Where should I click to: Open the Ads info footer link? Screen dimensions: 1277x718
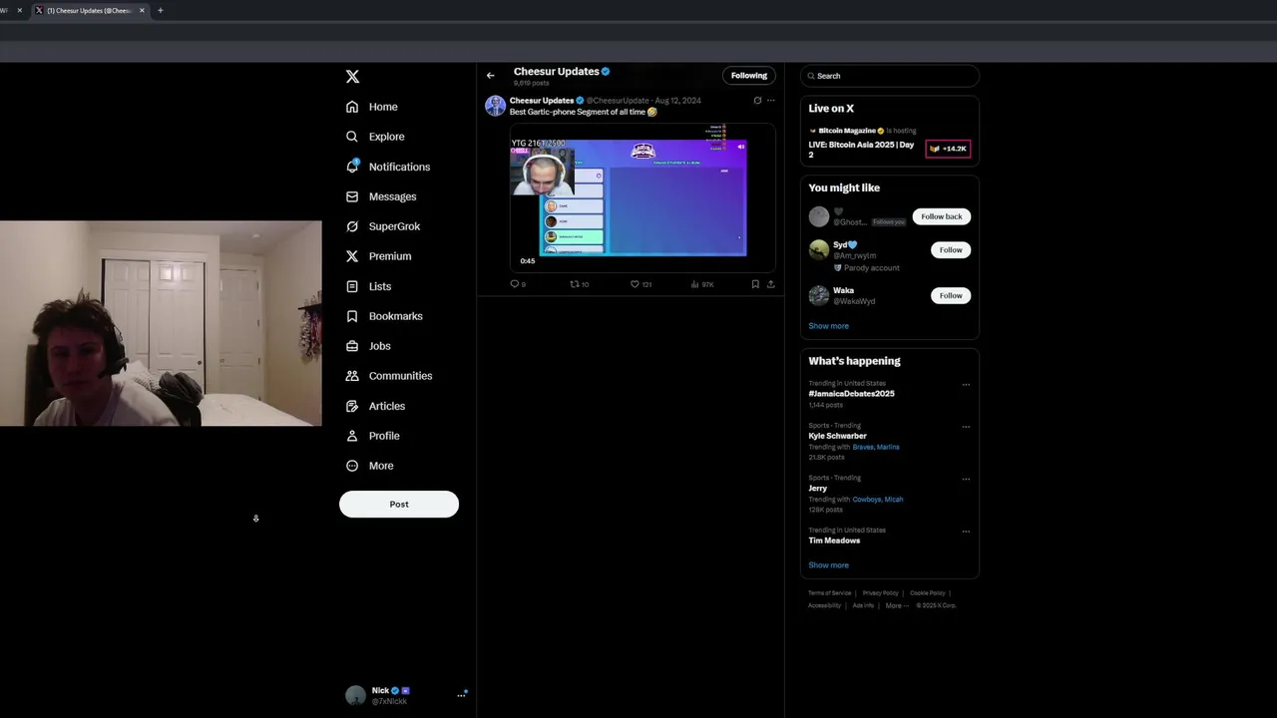point(863,605)
